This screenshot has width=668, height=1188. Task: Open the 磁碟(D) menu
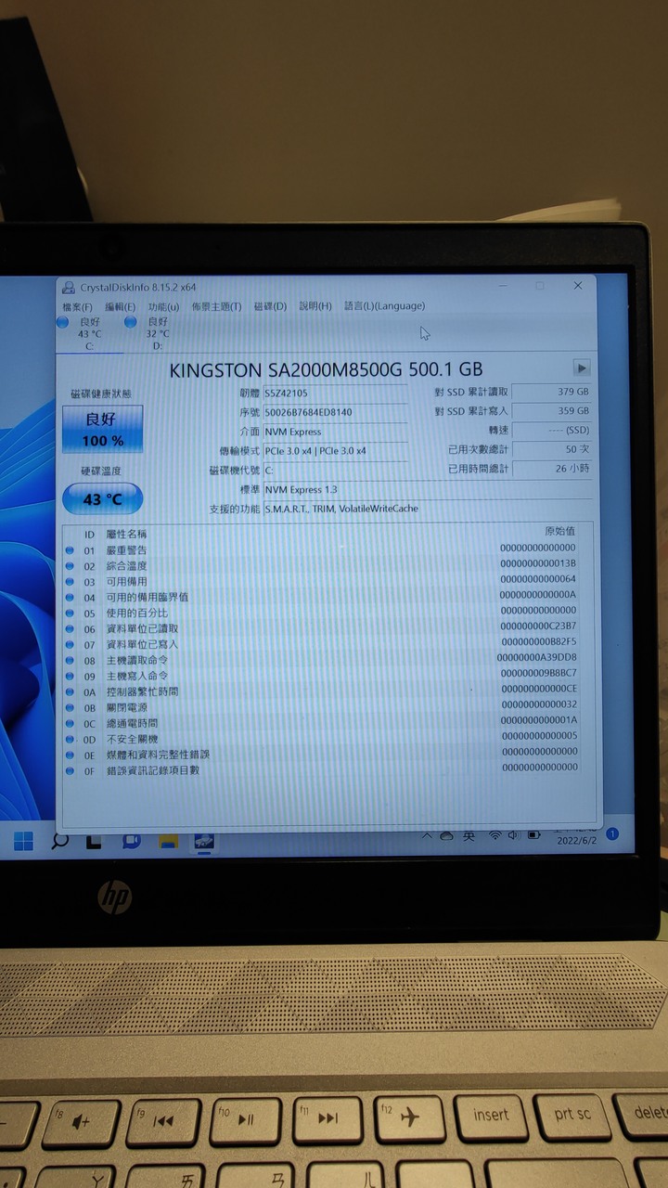[x=270, y=306]
